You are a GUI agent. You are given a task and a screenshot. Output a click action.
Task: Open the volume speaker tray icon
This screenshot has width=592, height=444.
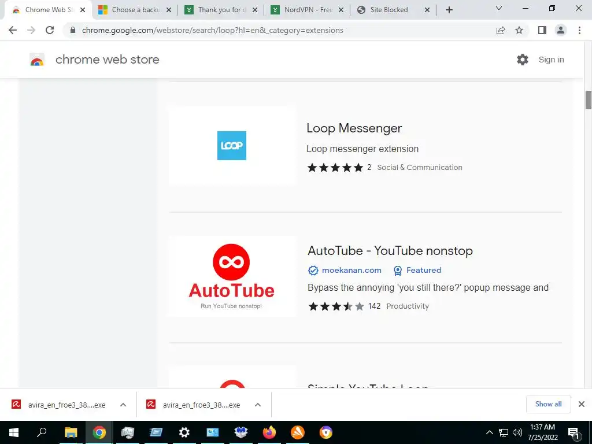pyautogui.click(x=517, y=432)
